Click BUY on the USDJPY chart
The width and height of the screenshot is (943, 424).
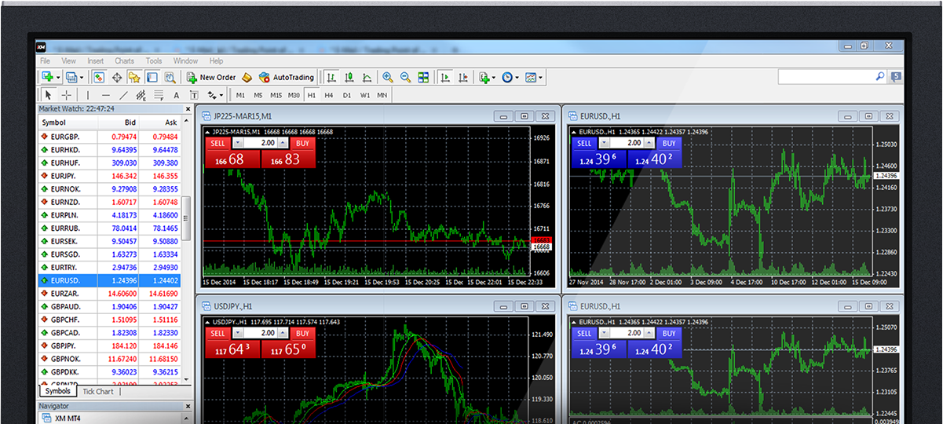pyautogui.click(x=302, y=334)
